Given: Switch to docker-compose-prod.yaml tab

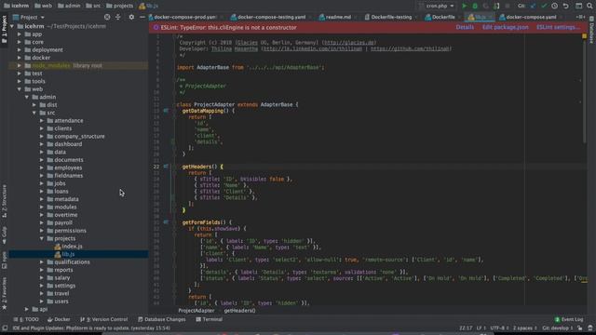Looking at the screenshot, I should click(x=185, y=17).
